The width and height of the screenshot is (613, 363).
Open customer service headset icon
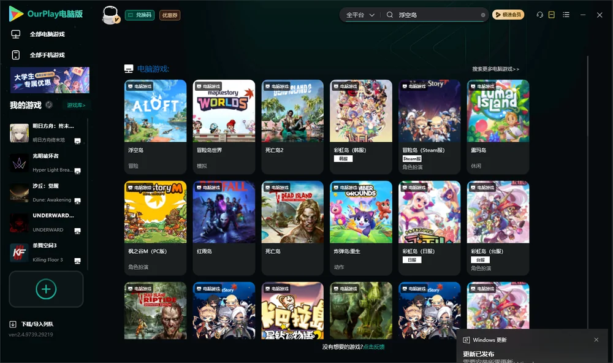(x=539, y=15)
